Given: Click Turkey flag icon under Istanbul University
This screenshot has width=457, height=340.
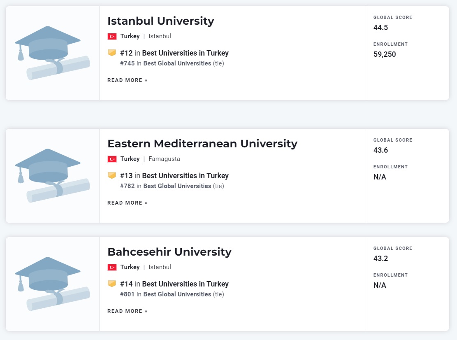Looking at the screenshot, I should click(x=112, y=36).
